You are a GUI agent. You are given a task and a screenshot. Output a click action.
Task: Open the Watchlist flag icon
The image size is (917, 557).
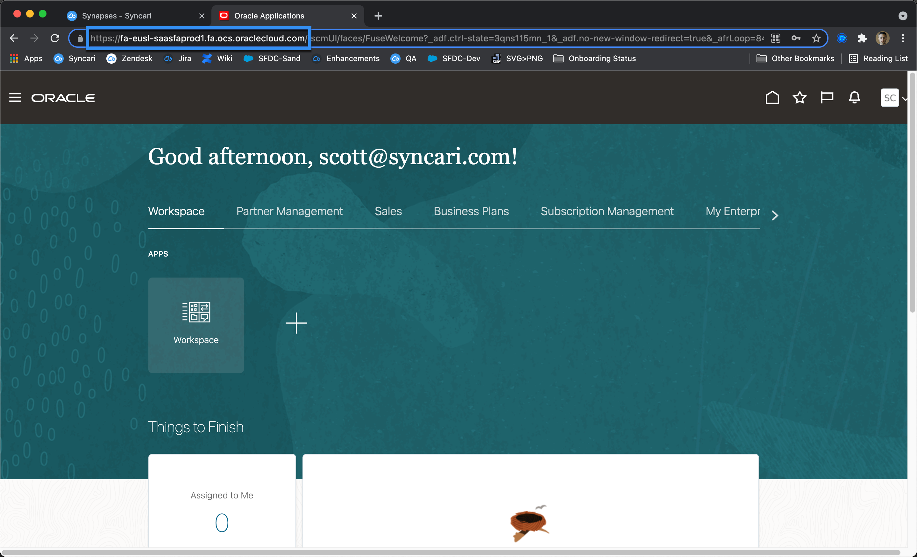click(827, 97)
